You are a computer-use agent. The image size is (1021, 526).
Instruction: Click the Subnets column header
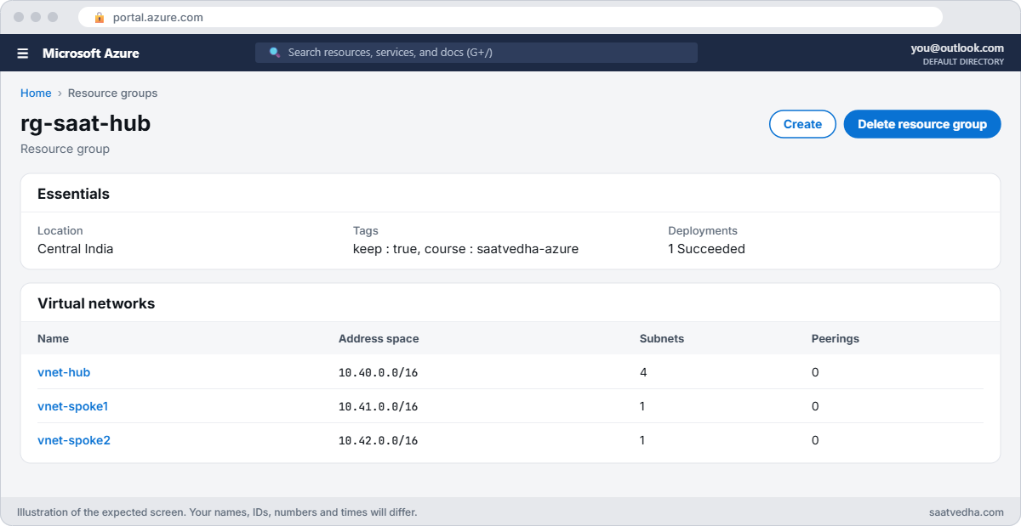[x=662, y=338]
